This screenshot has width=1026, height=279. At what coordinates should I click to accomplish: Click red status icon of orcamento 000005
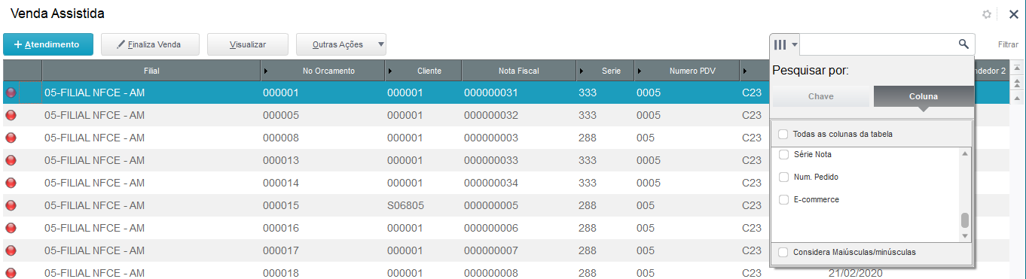pos(11,116)
